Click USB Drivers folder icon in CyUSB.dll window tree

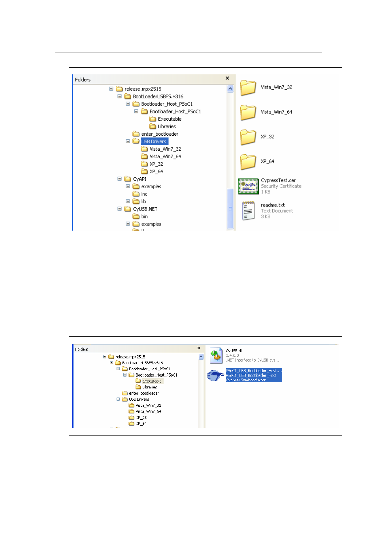[x=125, y=400]
